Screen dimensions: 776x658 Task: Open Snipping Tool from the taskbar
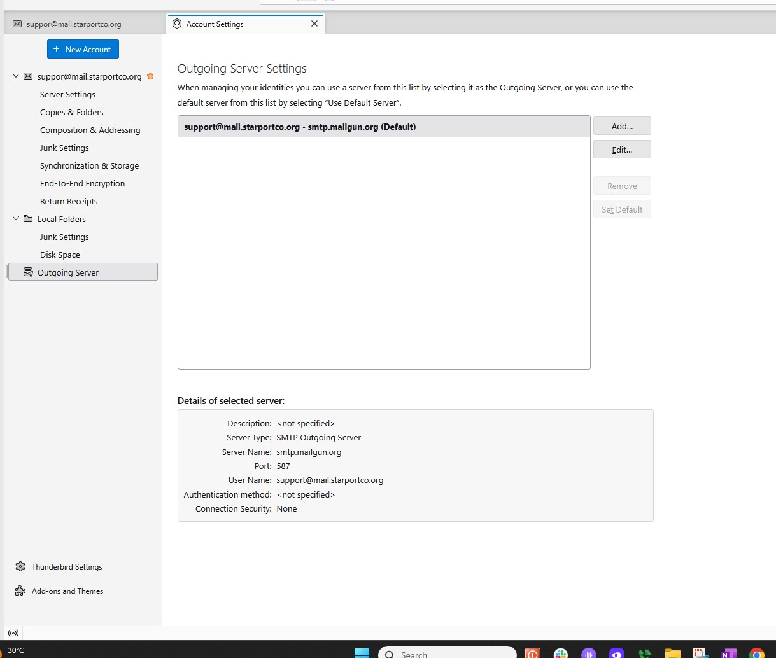[701, 653]
